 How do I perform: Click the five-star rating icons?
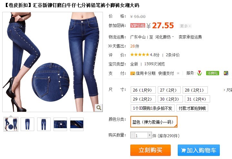pyautogui.click(x=140, y=55)
